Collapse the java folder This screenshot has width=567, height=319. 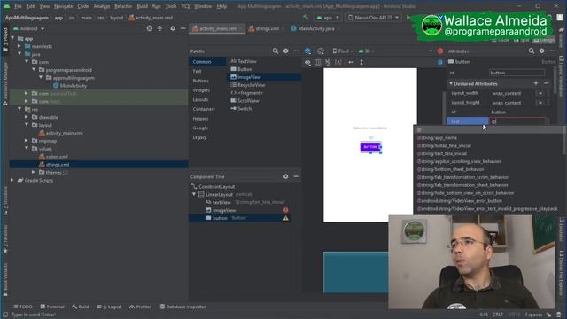[x=19, y=54]
